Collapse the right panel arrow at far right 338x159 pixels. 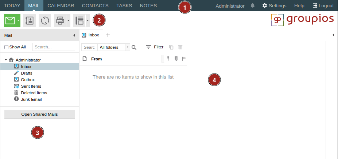pos(333,35)
